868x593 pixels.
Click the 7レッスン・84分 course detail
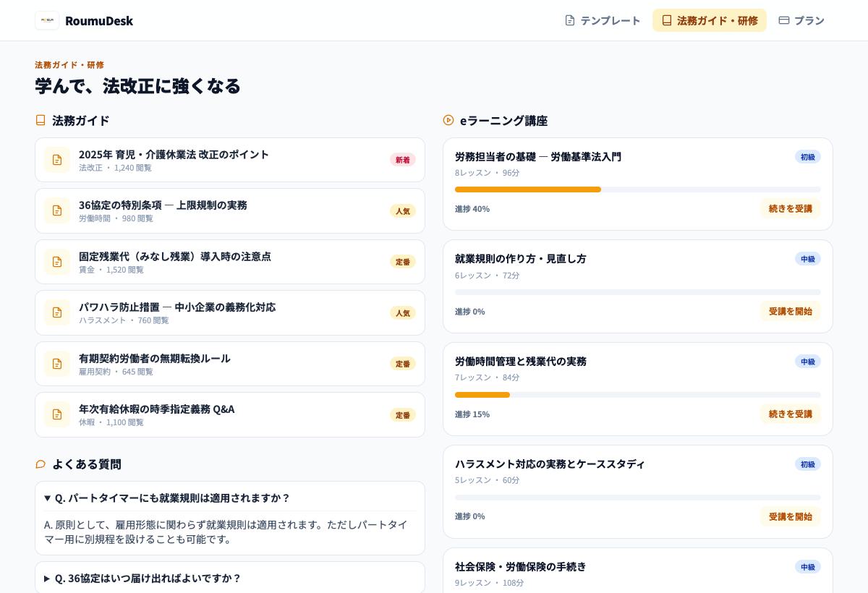[x=488, y=377]
